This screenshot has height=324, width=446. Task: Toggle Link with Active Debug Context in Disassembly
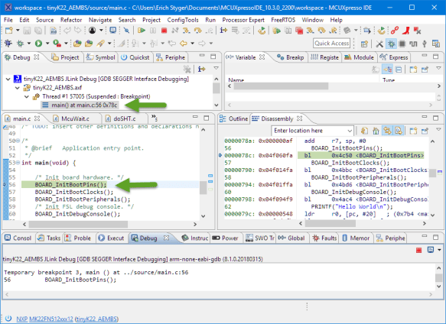[387, 131]
